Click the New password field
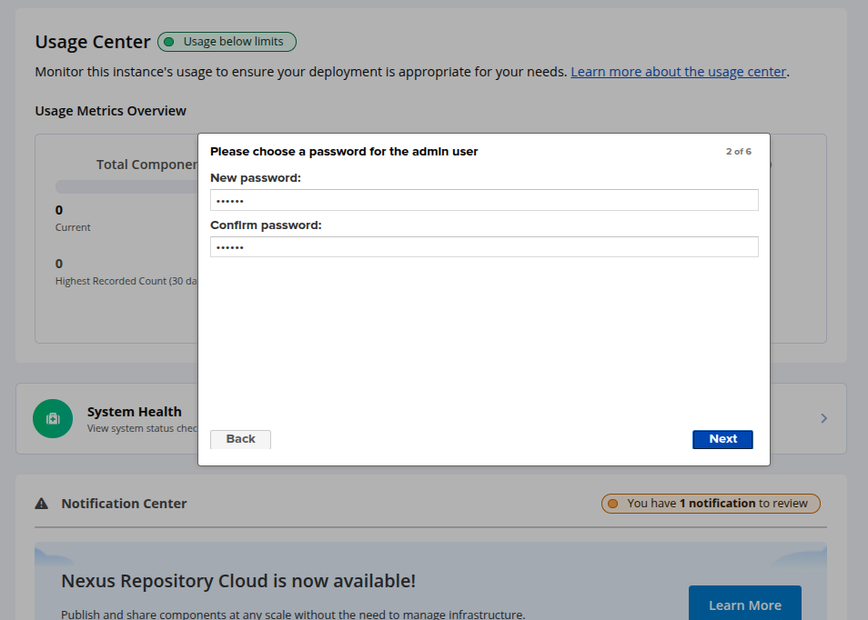Viewport: 868px width, 620px height. (484, 200)
